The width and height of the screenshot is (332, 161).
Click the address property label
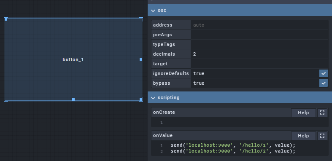tap(162, 25)
